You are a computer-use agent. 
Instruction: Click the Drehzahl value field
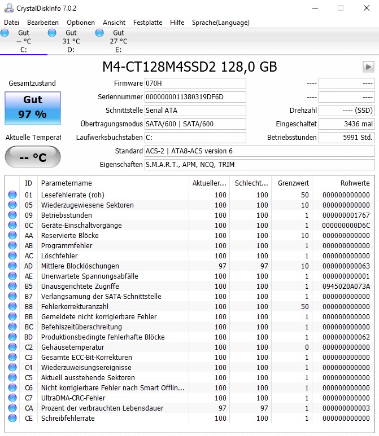coord(347,111)
